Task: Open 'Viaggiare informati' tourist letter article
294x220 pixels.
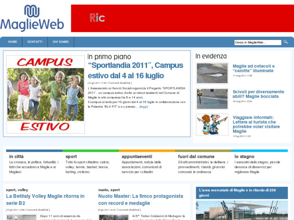Action: point(256,124)
